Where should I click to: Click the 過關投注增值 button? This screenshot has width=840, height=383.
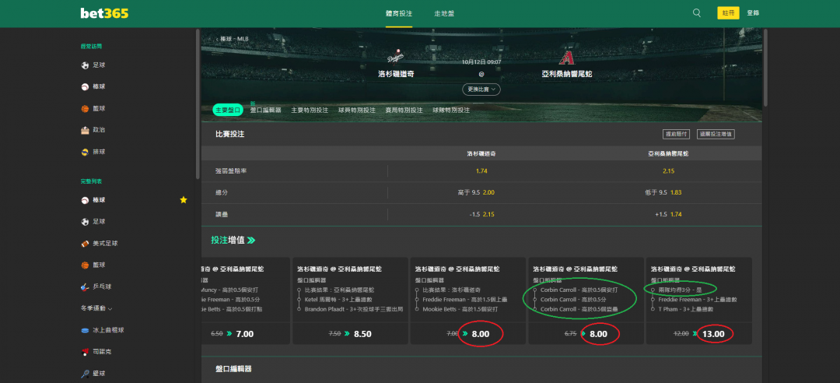[716, 134]
